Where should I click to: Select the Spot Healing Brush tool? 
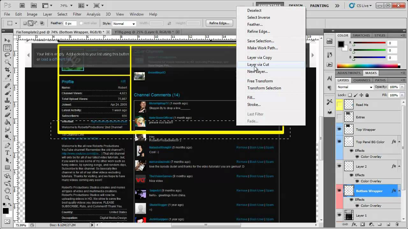click(7, 86)
